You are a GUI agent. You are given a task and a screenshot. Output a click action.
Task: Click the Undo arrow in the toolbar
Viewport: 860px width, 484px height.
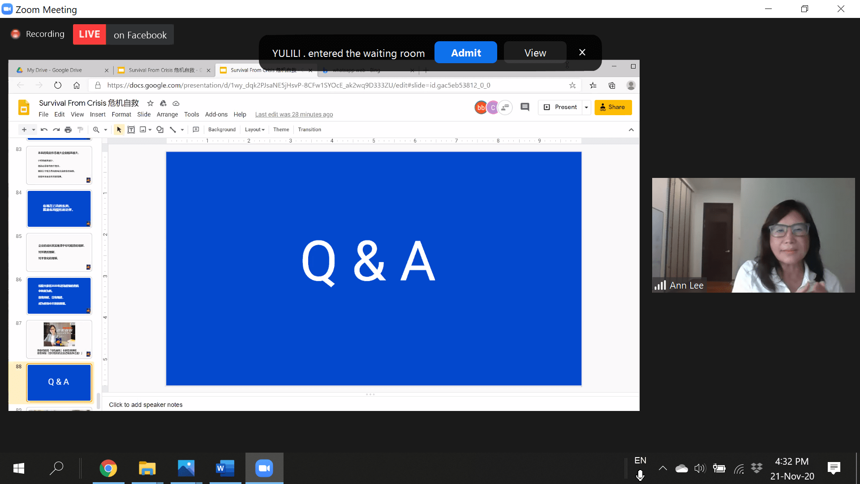tap(44, 130)
